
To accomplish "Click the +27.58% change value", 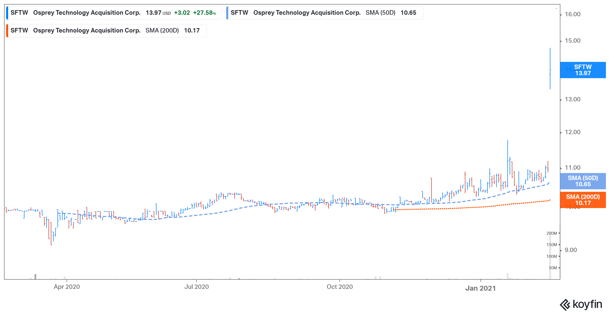I will tap(205, 13).
